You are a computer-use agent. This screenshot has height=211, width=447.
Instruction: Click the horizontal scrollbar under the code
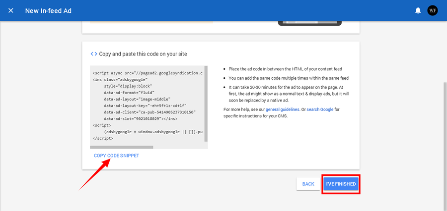(x=122, y=147)
